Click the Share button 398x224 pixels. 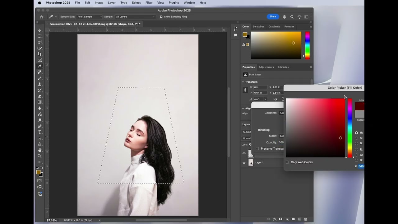coord(273,16)
